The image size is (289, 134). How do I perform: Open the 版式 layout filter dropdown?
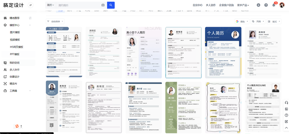(x=274, y=22)
